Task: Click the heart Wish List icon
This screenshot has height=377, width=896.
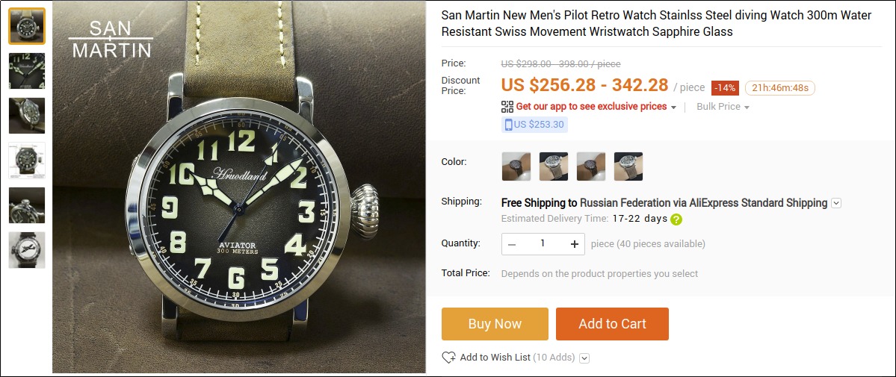Action: (448, 358)
